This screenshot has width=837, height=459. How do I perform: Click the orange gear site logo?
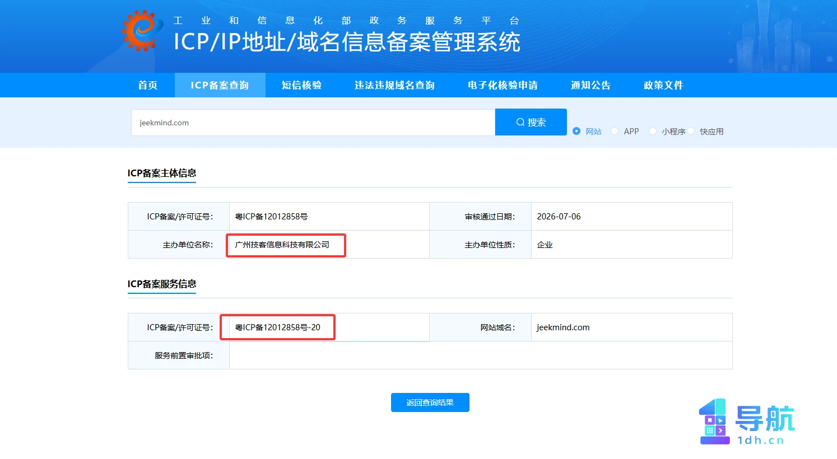coord(142,31)
